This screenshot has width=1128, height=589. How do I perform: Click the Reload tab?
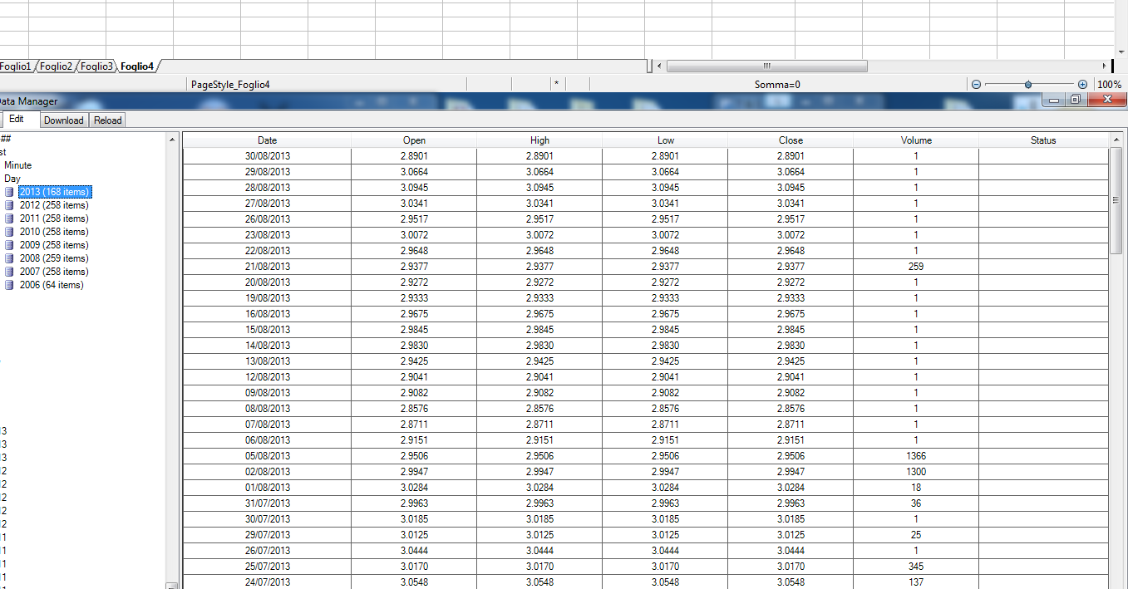click(x=107, y=120)
